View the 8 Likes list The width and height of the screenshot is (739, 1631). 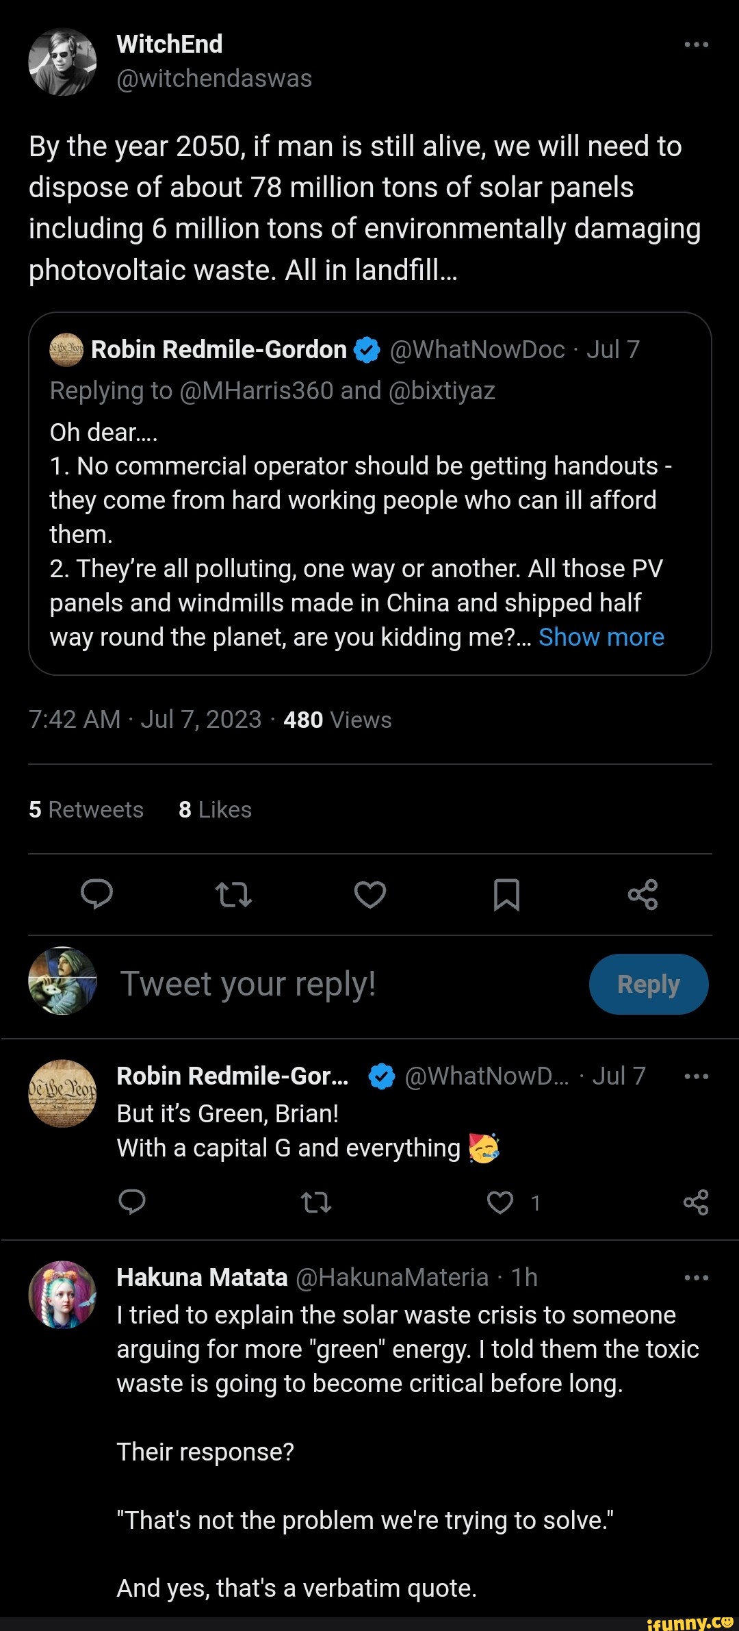(215, 809)
